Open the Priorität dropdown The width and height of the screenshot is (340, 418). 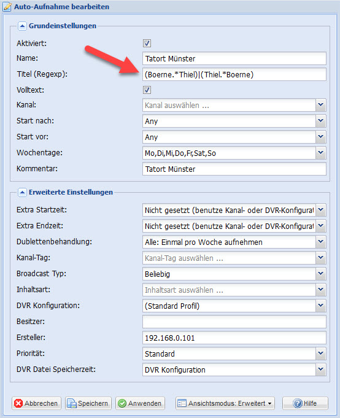(320, 354)
